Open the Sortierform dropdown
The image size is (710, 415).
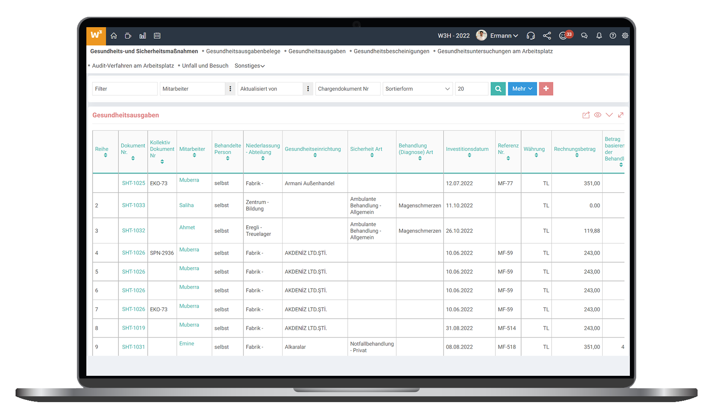[x=418, y=89]
